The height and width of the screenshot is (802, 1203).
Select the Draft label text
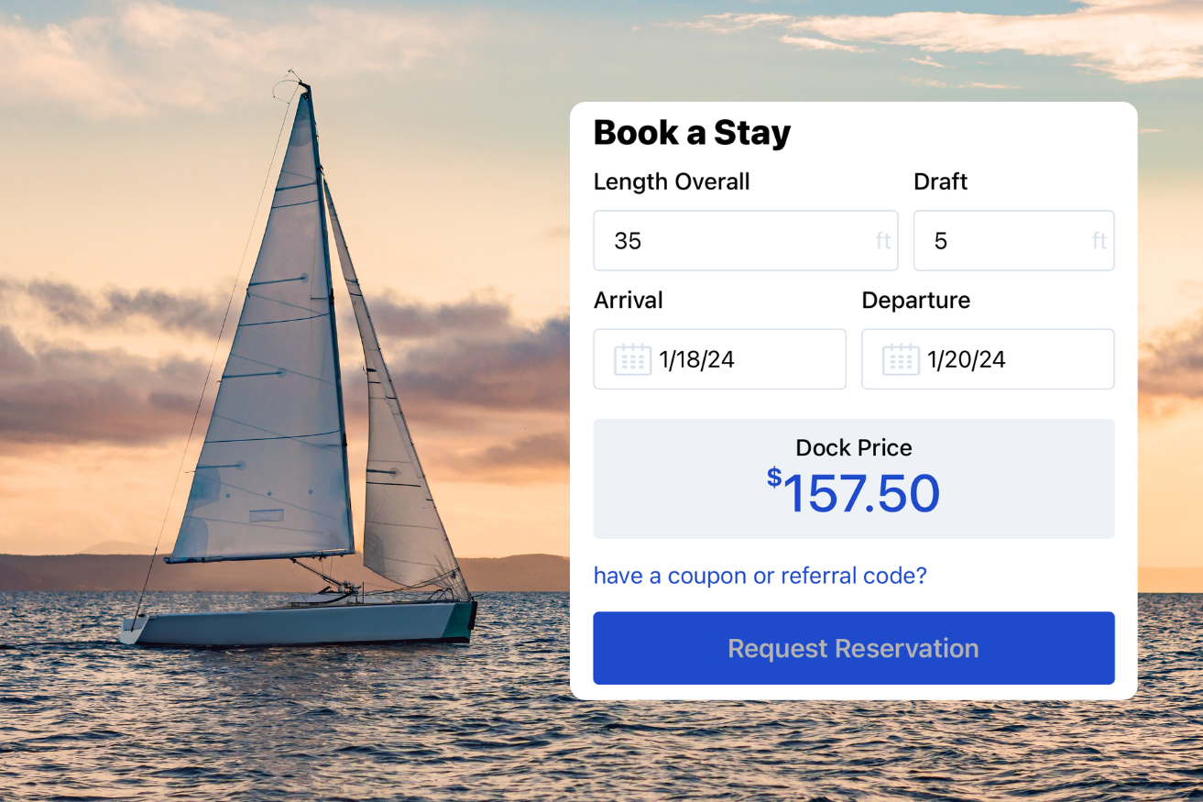(x=940, y=181)
